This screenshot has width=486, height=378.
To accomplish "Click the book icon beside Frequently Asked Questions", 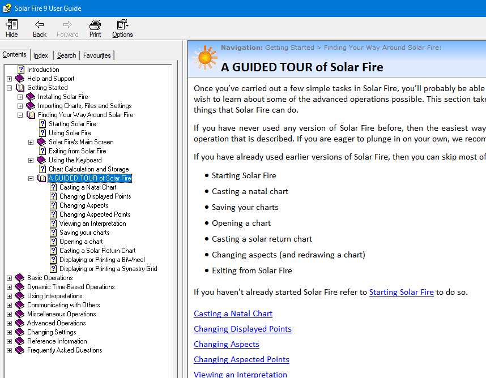I will click(x=20, y=350).
